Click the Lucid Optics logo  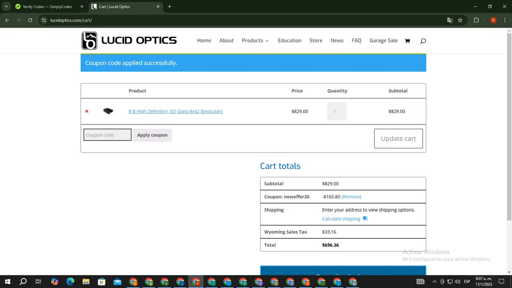pos(129,41)
